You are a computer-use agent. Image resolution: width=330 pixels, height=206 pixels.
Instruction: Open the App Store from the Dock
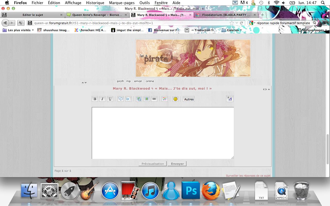tap(110, 191)
